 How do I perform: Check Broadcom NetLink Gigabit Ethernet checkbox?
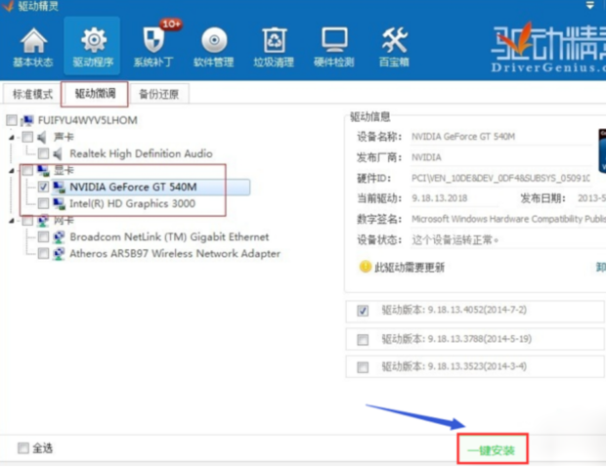tap(43, 237)
